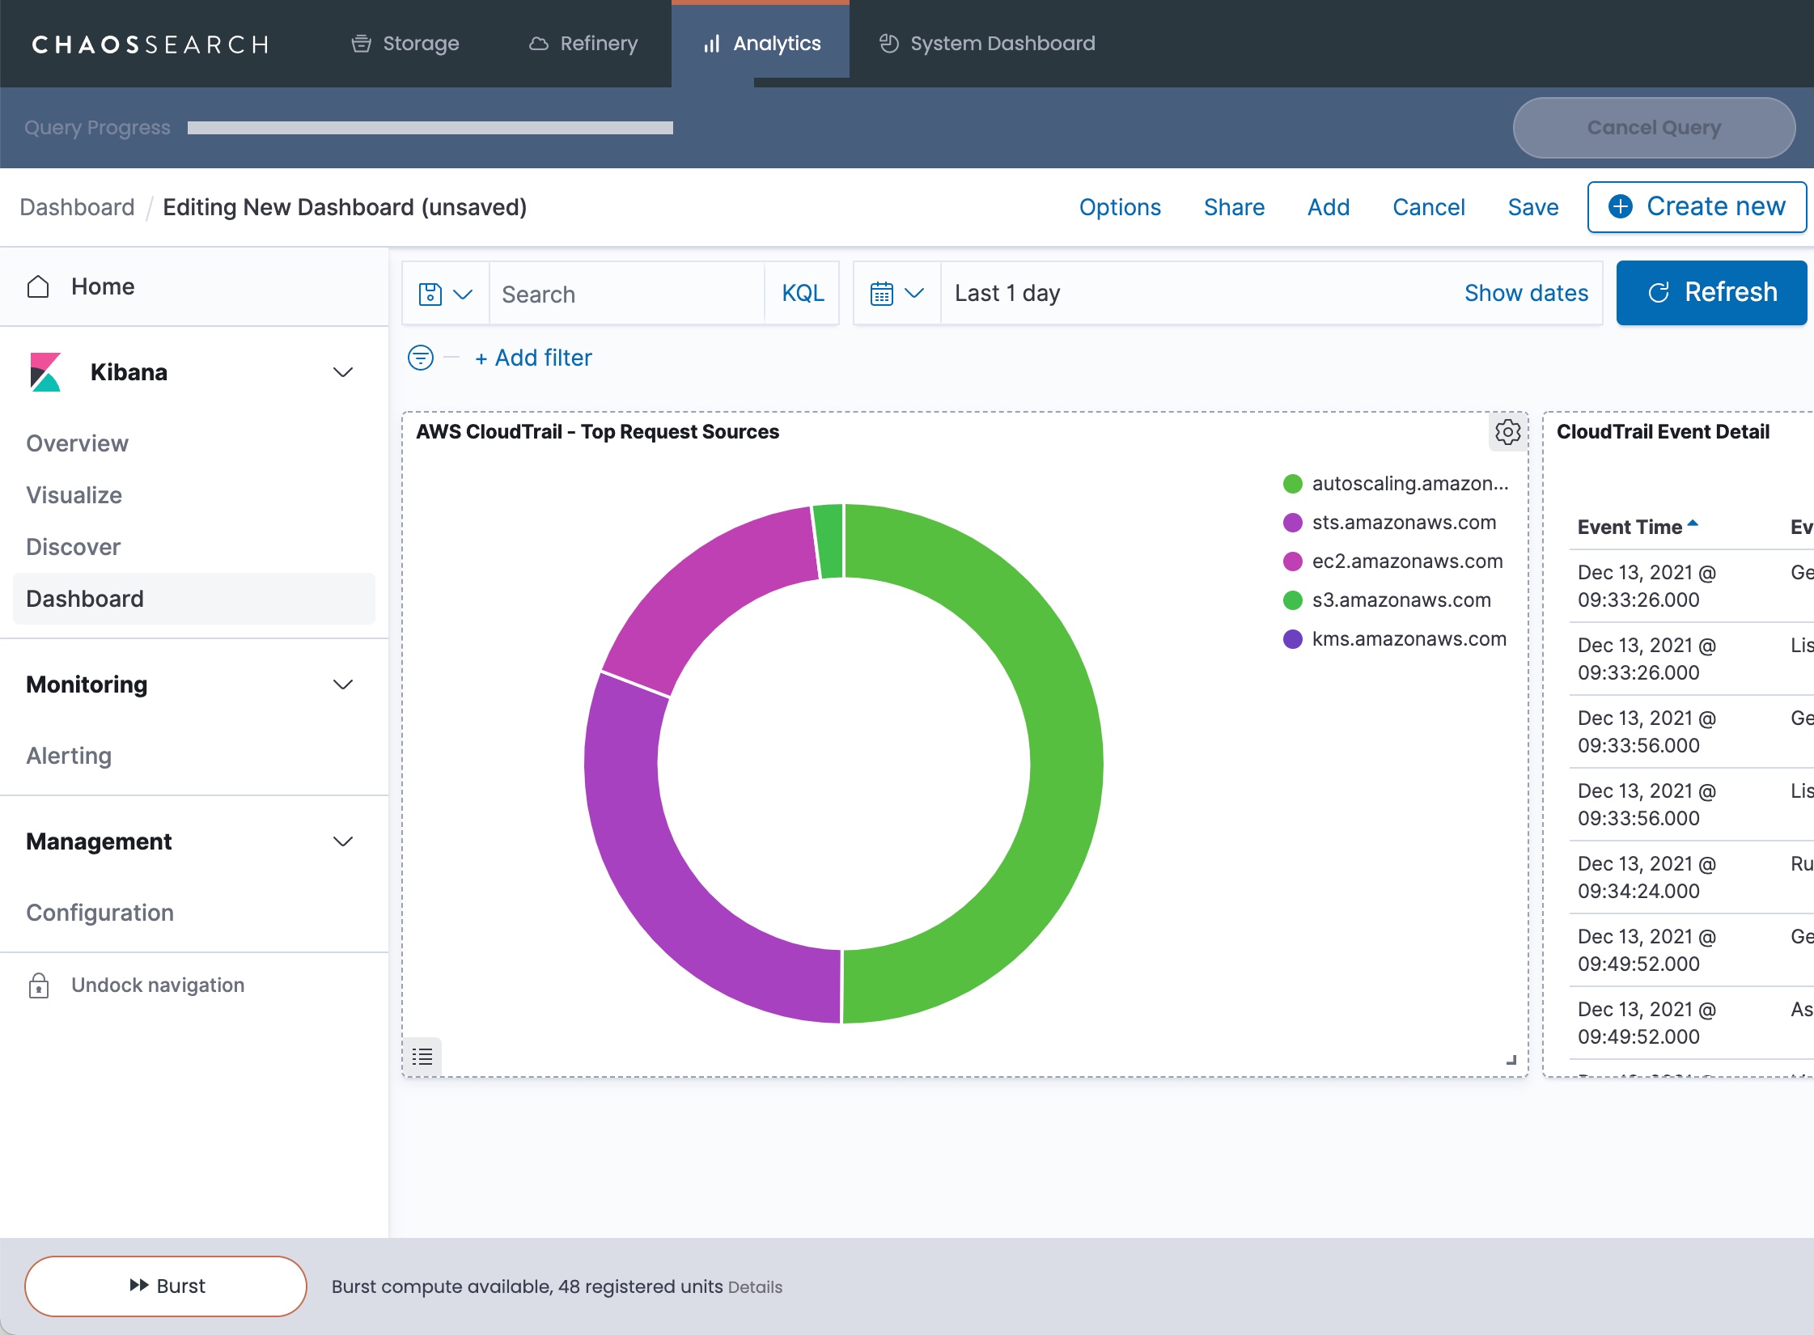This screenshot has height=1335, width=1814.
Task: Click the Burst button
Action: click(x=166, y=1286)
